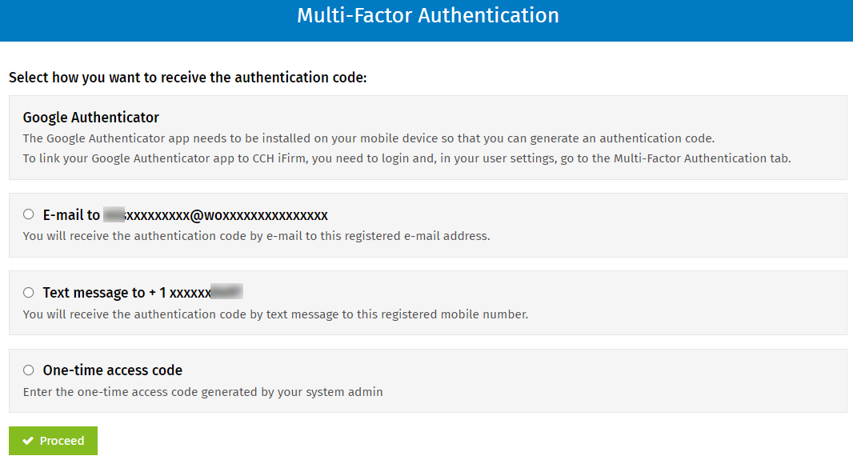Click the system admin access code description
The width and height of the screenshot is (853, 460).
[202, 392]
